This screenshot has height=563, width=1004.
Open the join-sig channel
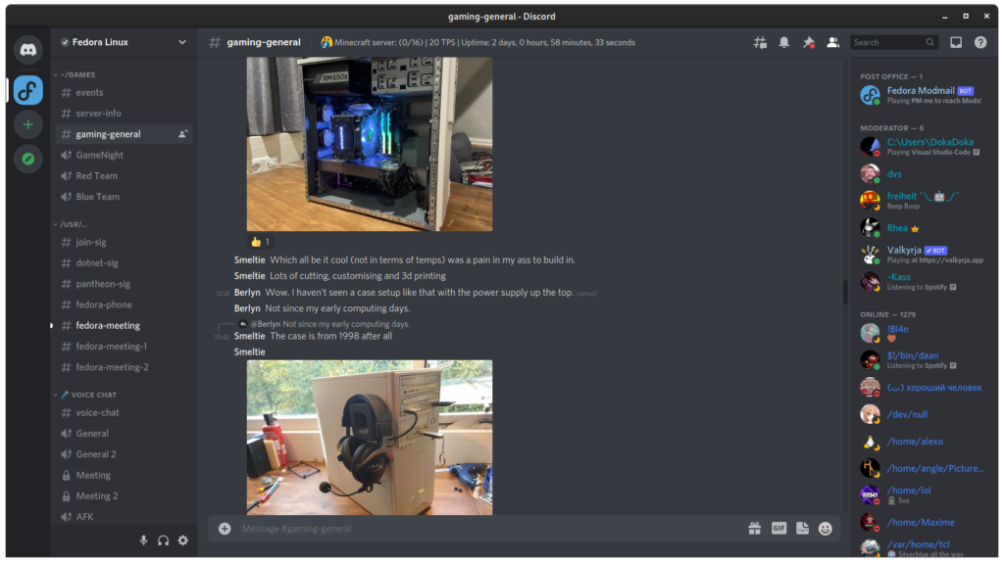[122, 243]
